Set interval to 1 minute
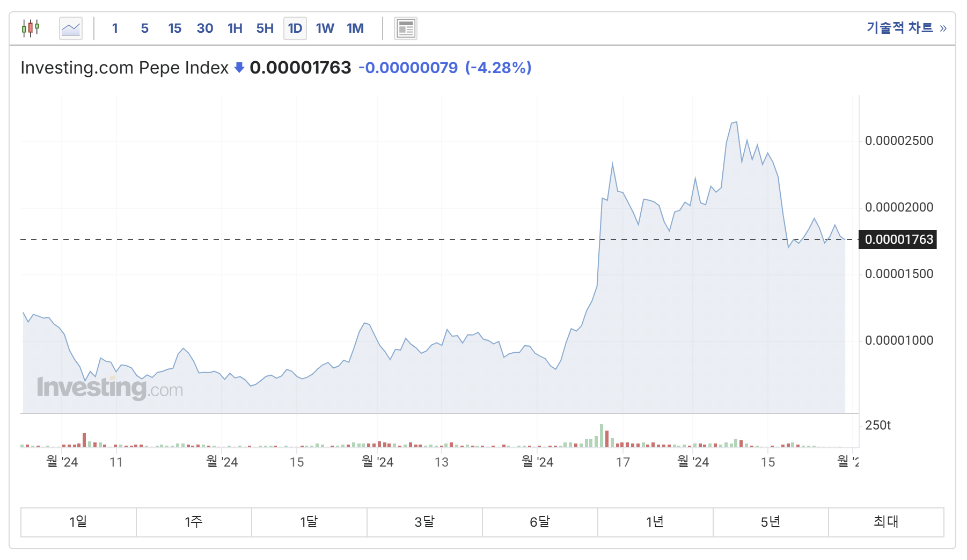Image resolution: width=967 pixels, height=560 pixels. pos(115,28)
